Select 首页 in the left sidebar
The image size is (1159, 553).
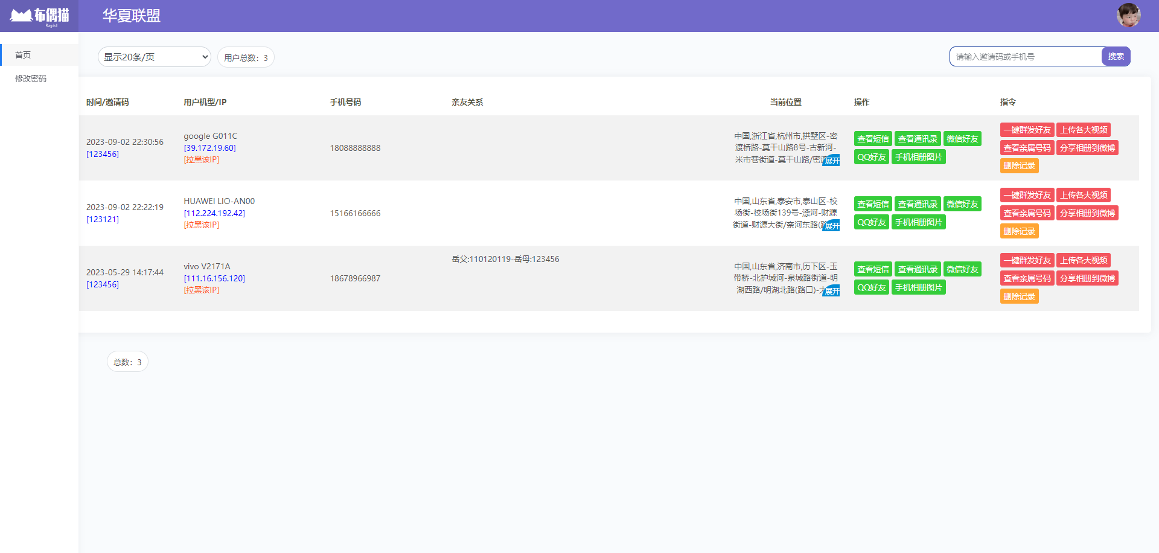click(x=23, y=54)
